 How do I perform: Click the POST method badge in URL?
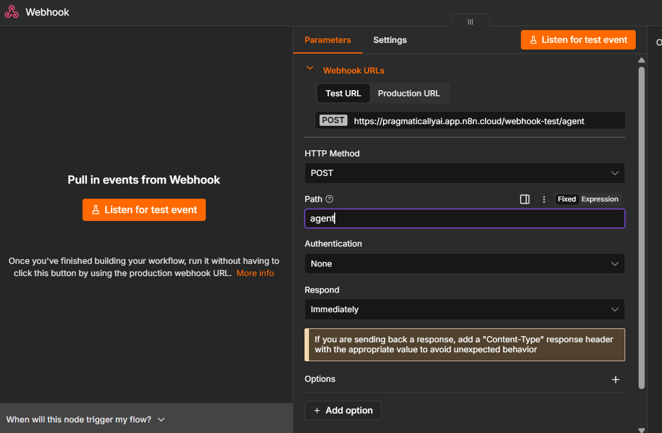click(x=333, y=120)
